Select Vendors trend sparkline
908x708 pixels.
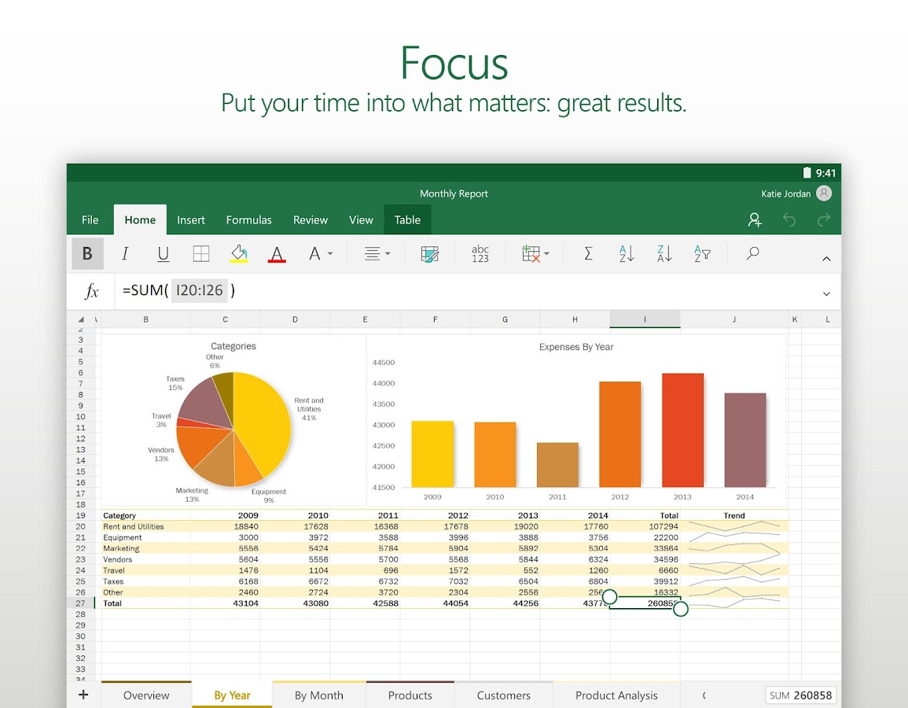point(734,559)
